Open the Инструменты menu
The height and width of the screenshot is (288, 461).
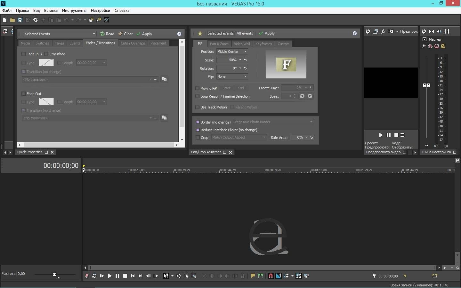pyautogui.click(x=74, y=11)
